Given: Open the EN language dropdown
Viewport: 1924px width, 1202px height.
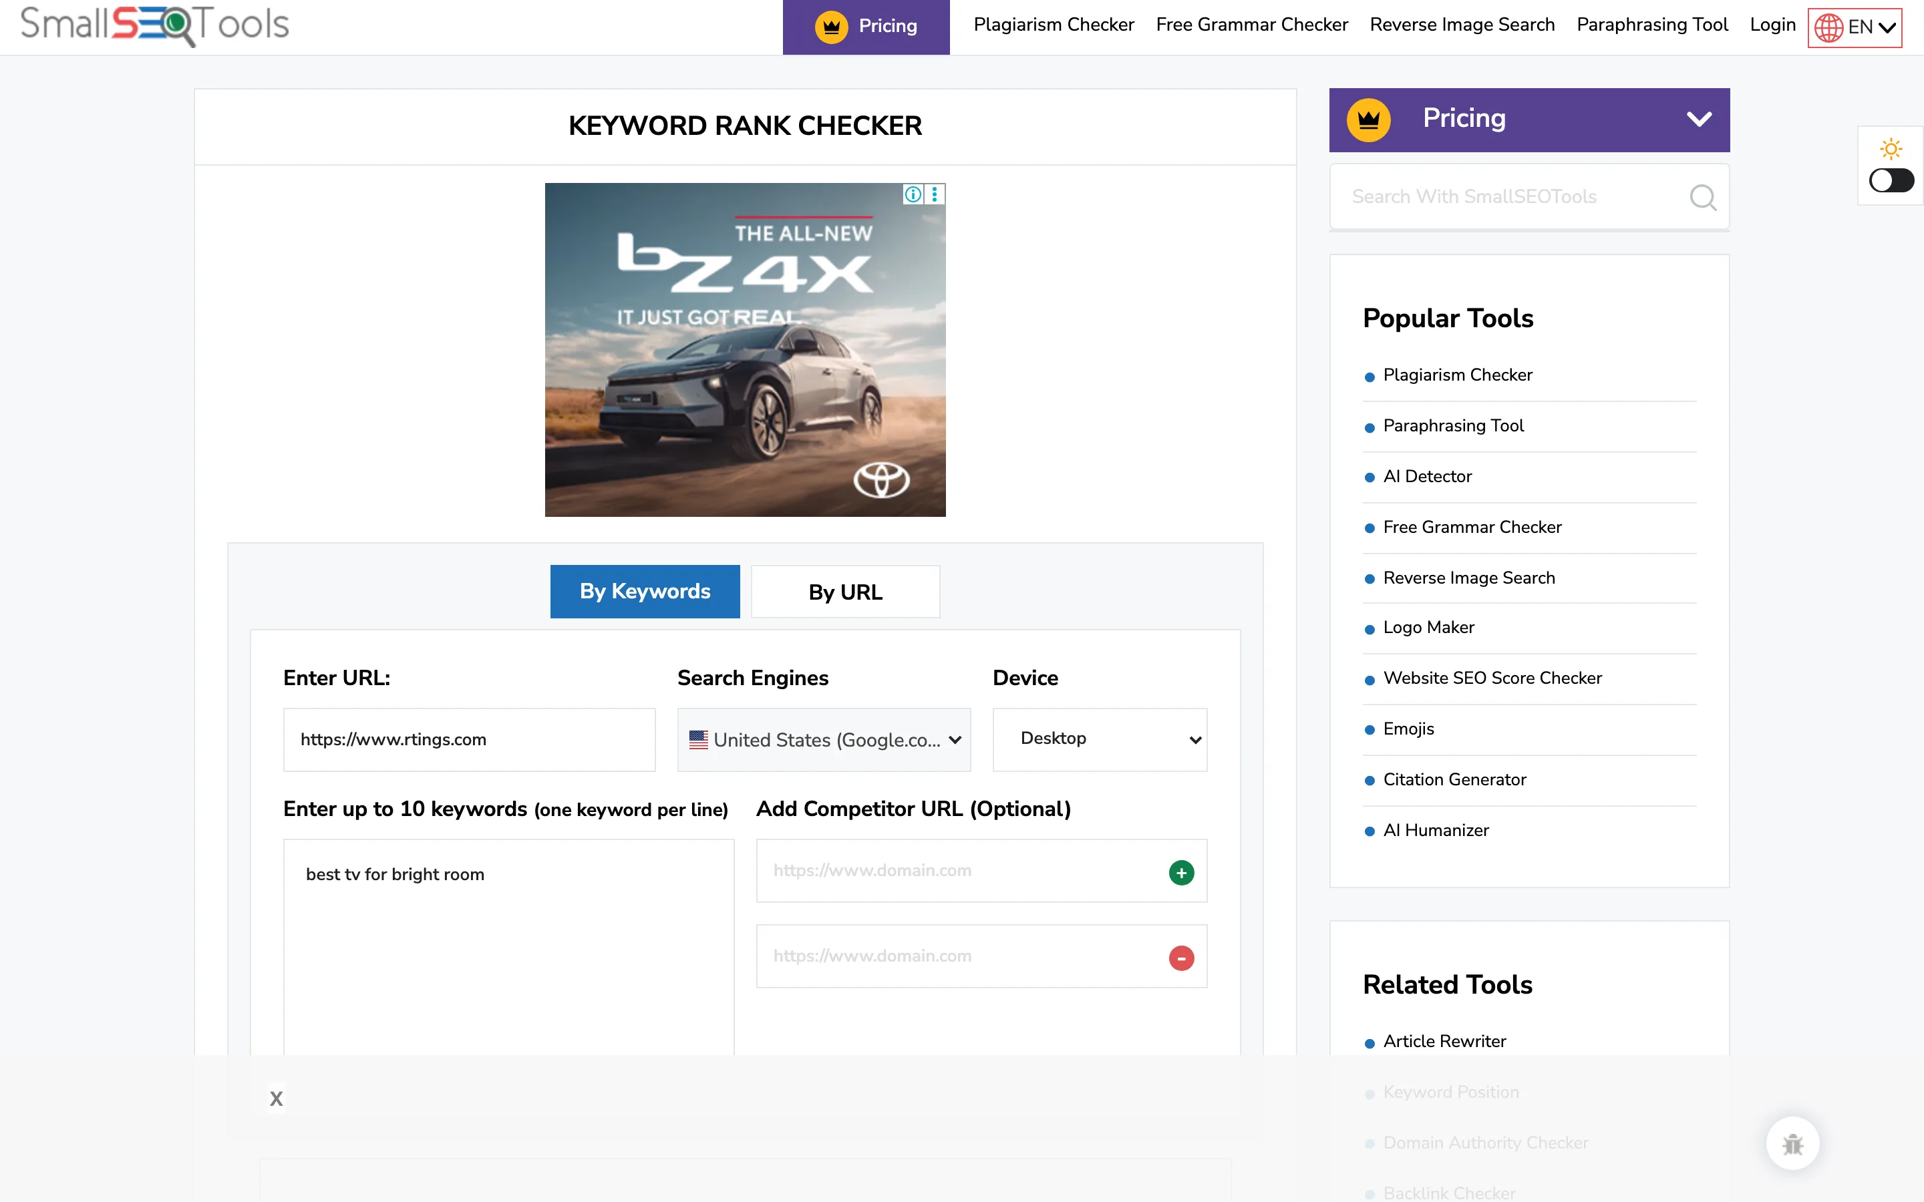Looking at the screenshot, I should click(1855, 28).
